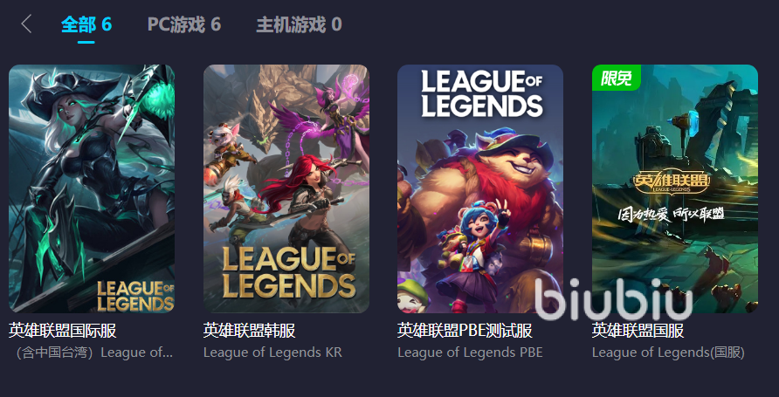This screenshot has height=397, width=779.
Task: Click the 英雄联盟PBE测试服 title text
Action: 465,331
